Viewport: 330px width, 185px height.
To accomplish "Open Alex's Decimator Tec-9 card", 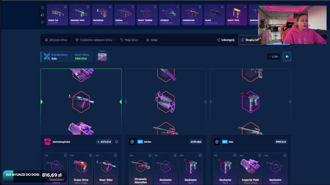I will (225, 169).
